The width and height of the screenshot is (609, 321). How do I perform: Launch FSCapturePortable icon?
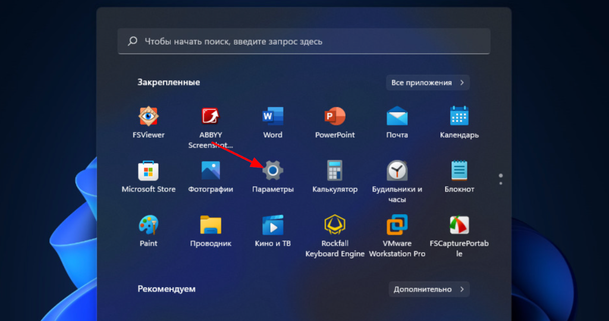click(x=459, y=225)
